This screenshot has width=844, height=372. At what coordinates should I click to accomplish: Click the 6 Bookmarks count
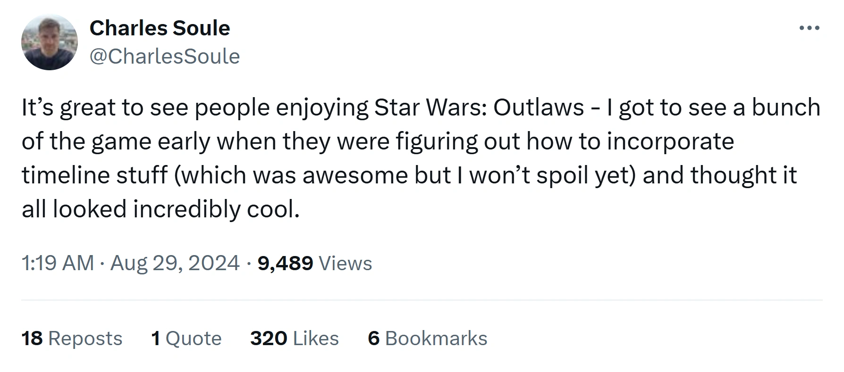click(x=427, y=339)
